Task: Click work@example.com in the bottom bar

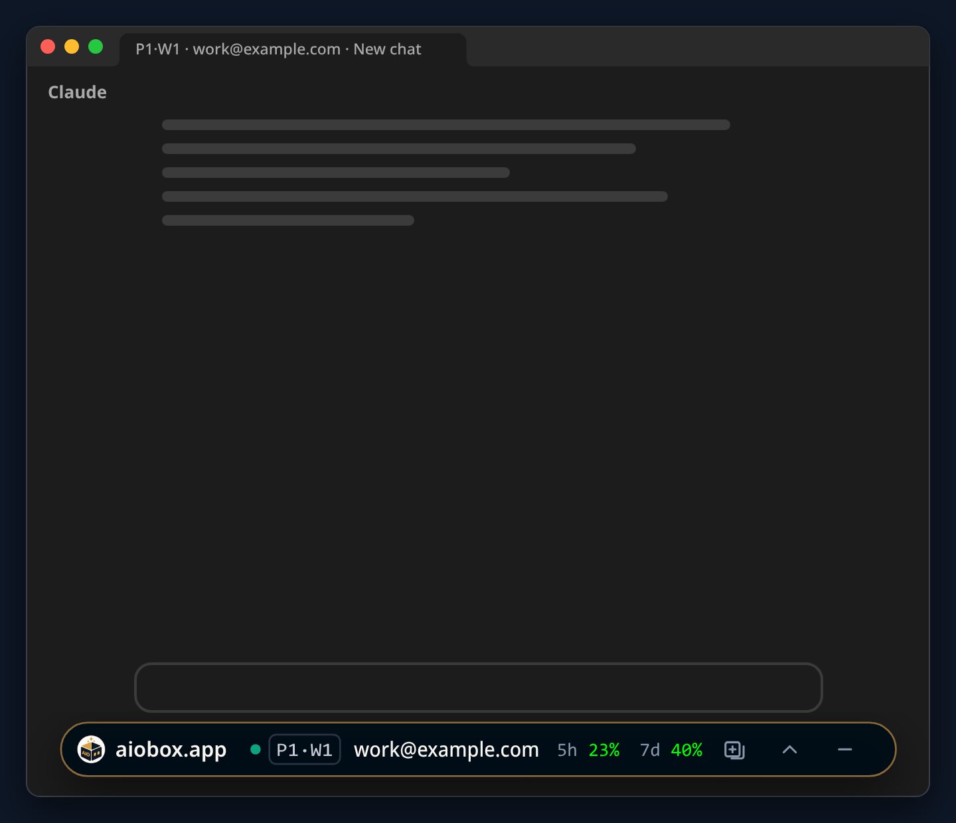Action: [446, 749]
